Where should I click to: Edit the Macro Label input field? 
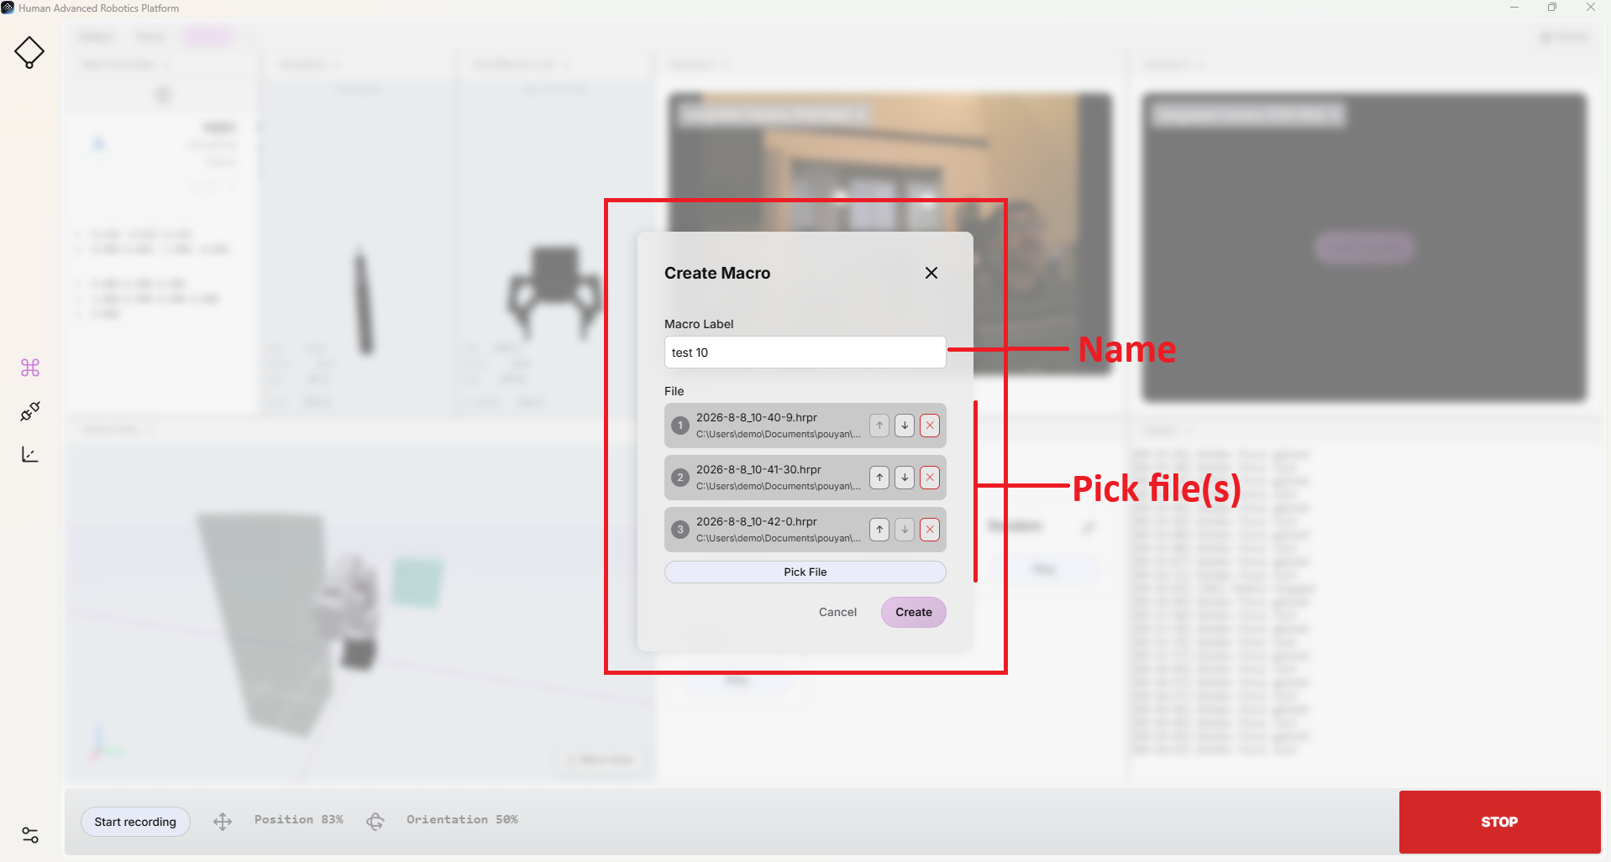coord(805,353)
